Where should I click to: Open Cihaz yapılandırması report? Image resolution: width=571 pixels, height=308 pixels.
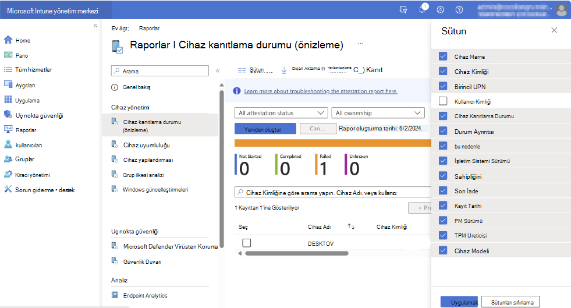pos(148,160)
